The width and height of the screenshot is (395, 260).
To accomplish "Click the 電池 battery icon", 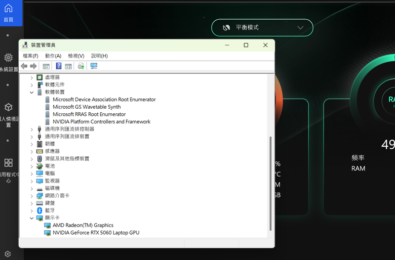I will [39, 166].
